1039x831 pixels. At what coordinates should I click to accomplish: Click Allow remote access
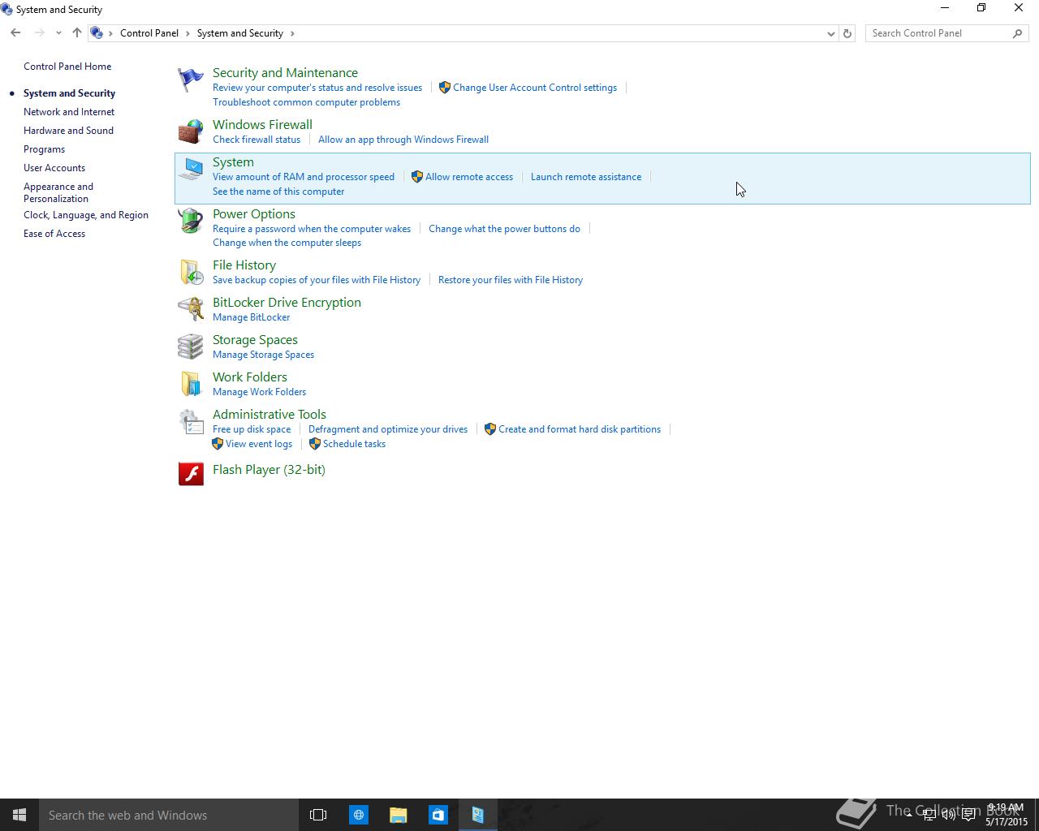pyautogui.click(x=469, y=177)
